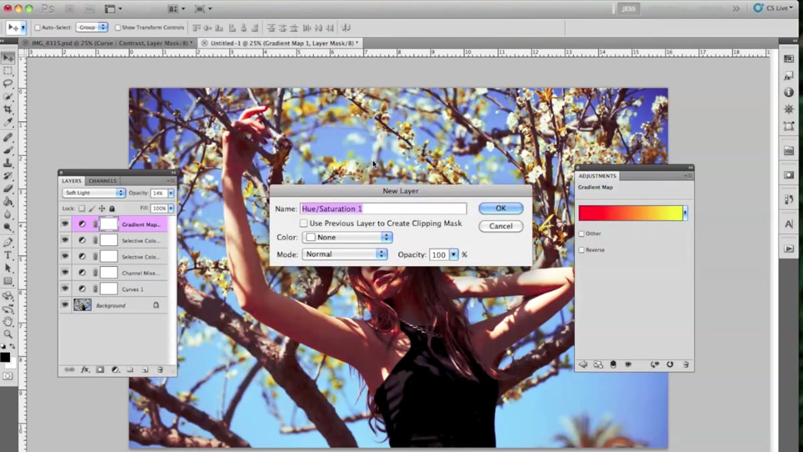The height and width of the screenshot is (452, 803).
Task: Open the Color None dropdown in dialog
Action: coord(347,237)
